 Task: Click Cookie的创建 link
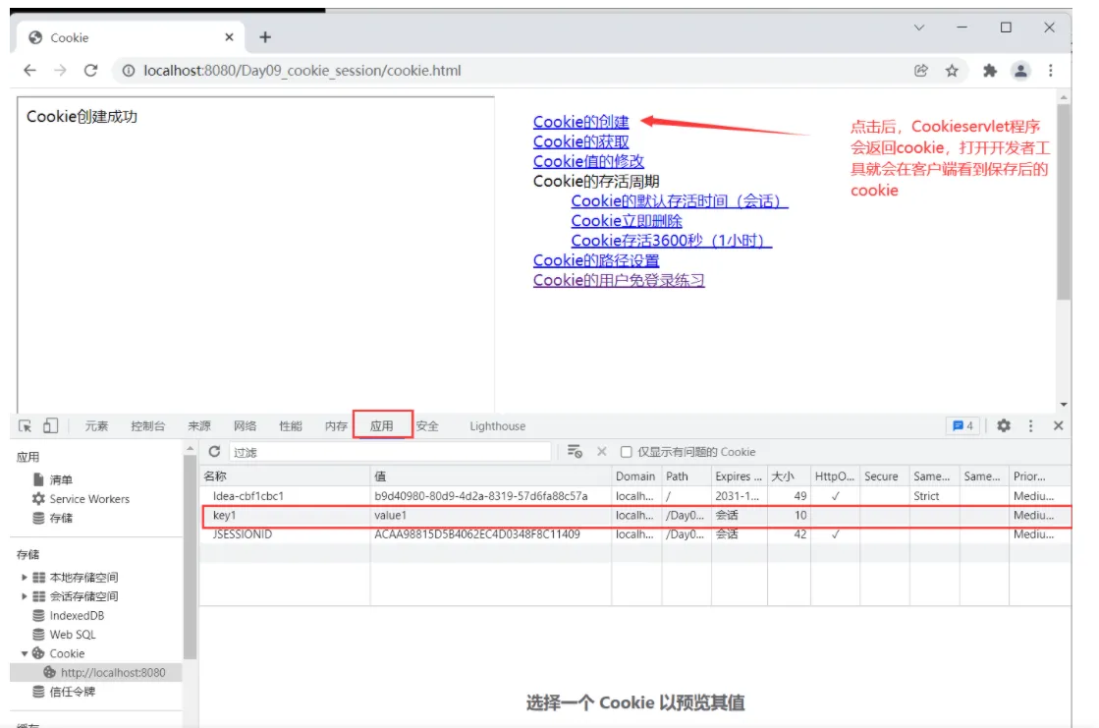581,122
